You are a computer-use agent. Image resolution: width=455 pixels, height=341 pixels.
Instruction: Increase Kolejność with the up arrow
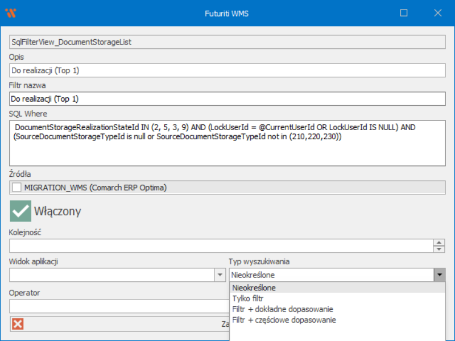pos(439,242)
